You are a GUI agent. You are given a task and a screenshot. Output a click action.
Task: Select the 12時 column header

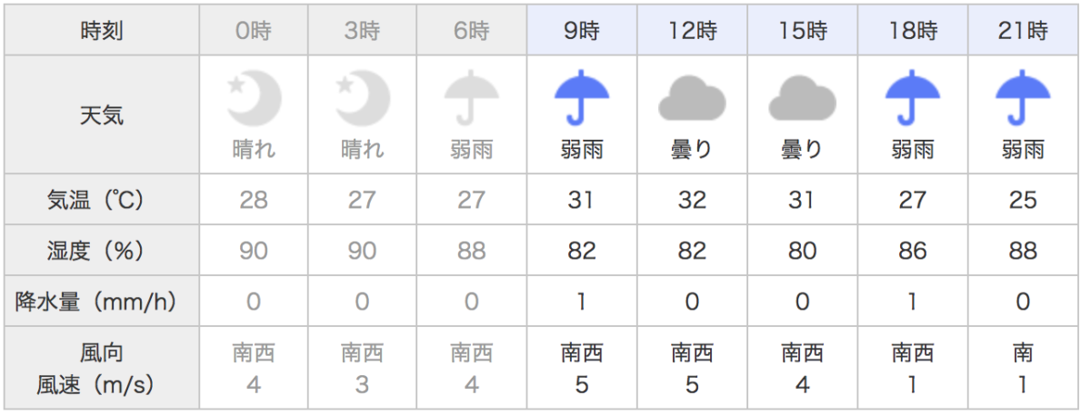point(692,32)
